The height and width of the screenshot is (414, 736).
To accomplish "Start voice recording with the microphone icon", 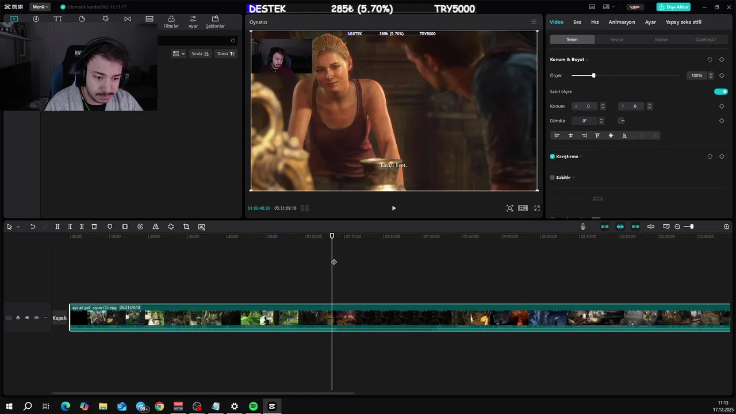I will click(583, 227).
